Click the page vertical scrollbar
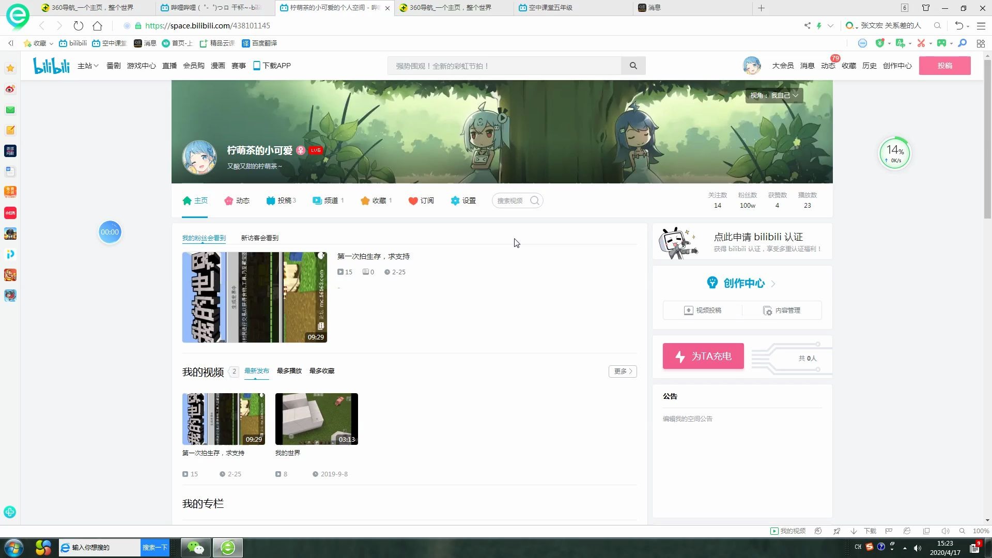 [x=987, y=139]
